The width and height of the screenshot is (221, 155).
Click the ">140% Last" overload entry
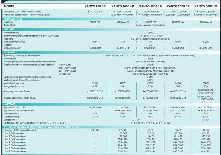pos(65,74)
